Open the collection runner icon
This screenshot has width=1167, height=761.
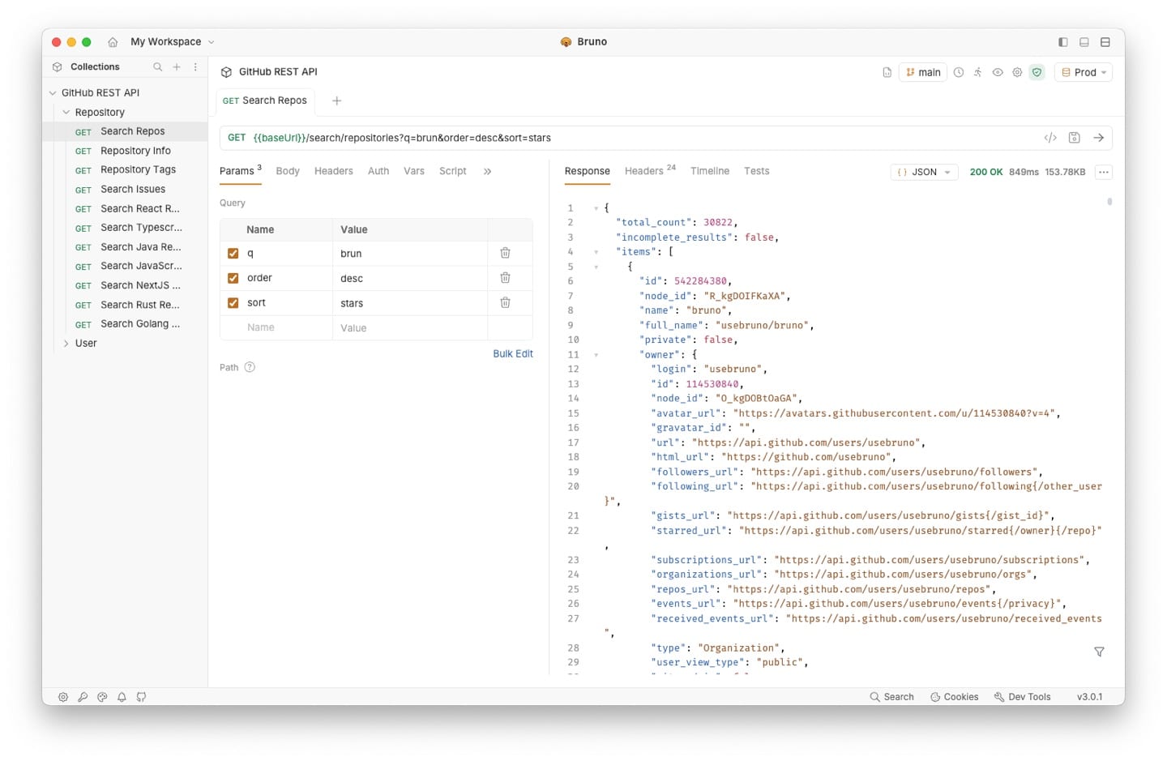point(978,72)
